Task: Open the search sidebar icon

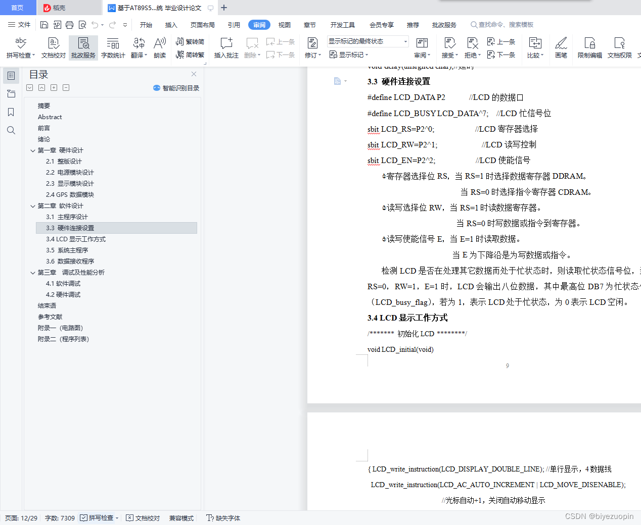Action: tap(11, 130)
